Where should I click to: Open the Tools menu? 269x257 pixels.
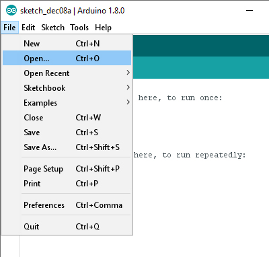[x=79, y=28]
